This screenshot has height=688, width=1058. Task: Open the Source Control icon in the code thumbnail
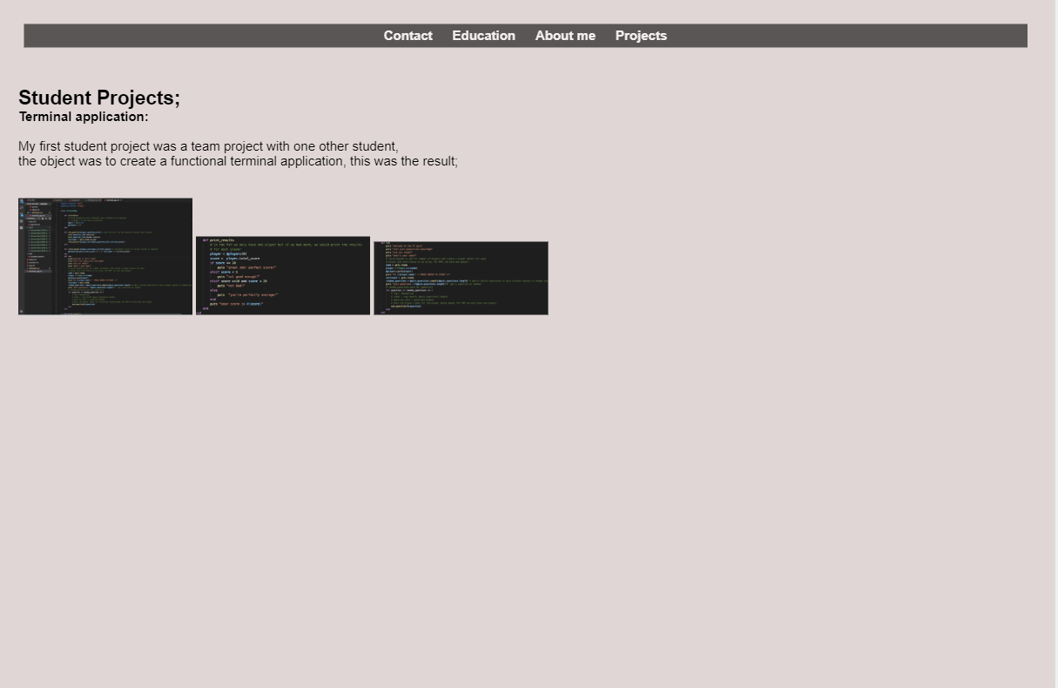22,213
